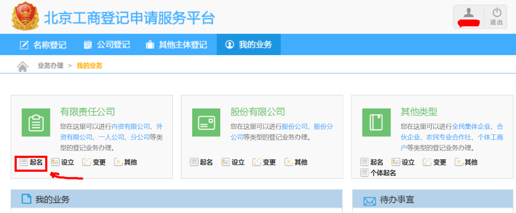Click the national emblem logo
Image resolution: width=516 pixels, height=213 pixels.
25,17
